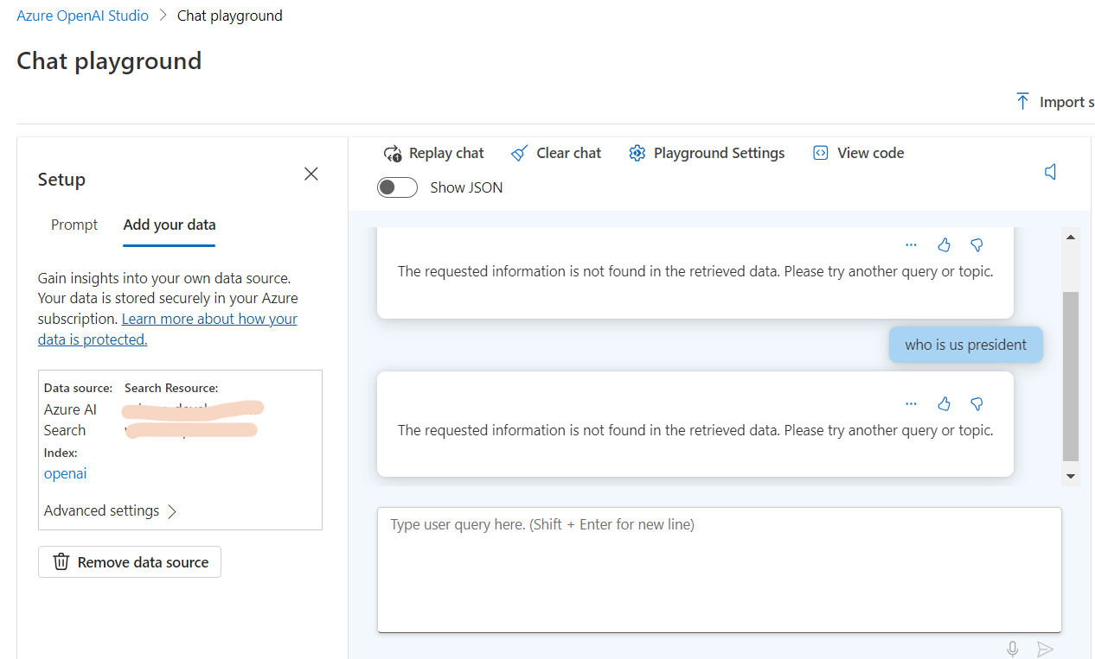Focus the user query input field

[x=720, y=570]
